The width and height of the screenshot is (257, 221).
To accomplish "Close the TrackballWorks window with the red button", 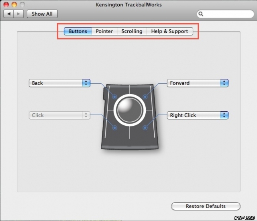I will point(6,4).
